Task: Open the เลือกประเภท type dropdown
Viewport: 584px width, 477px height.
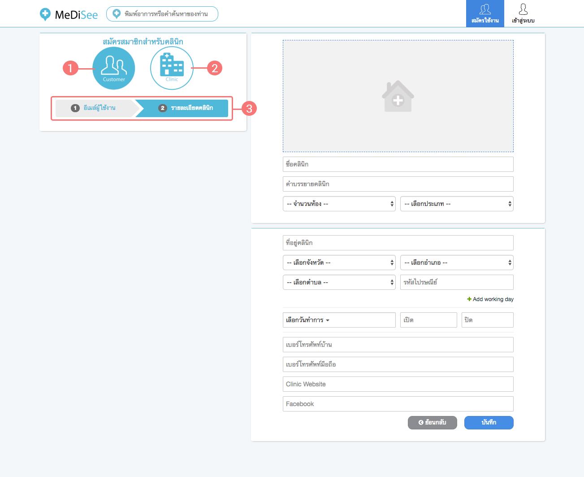Action: point(456,204)
